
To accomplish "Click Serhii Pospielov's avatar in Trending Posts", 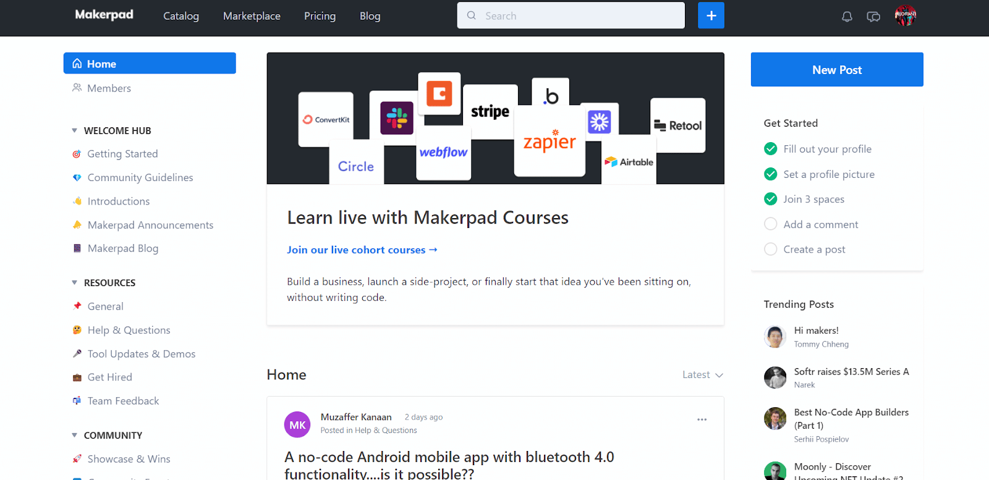I will pyautogui.click(x=775, y=418).
